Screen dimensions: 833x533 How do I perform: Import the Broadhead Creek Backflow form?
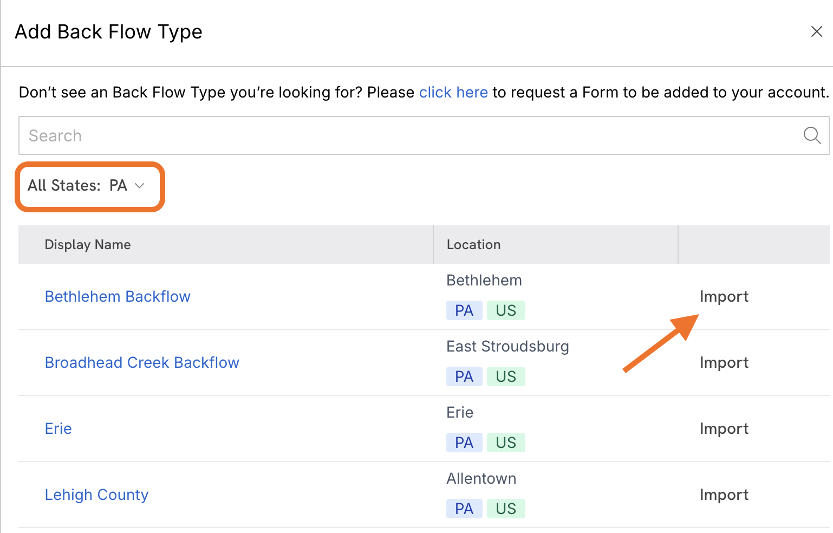tap(724, 363)
